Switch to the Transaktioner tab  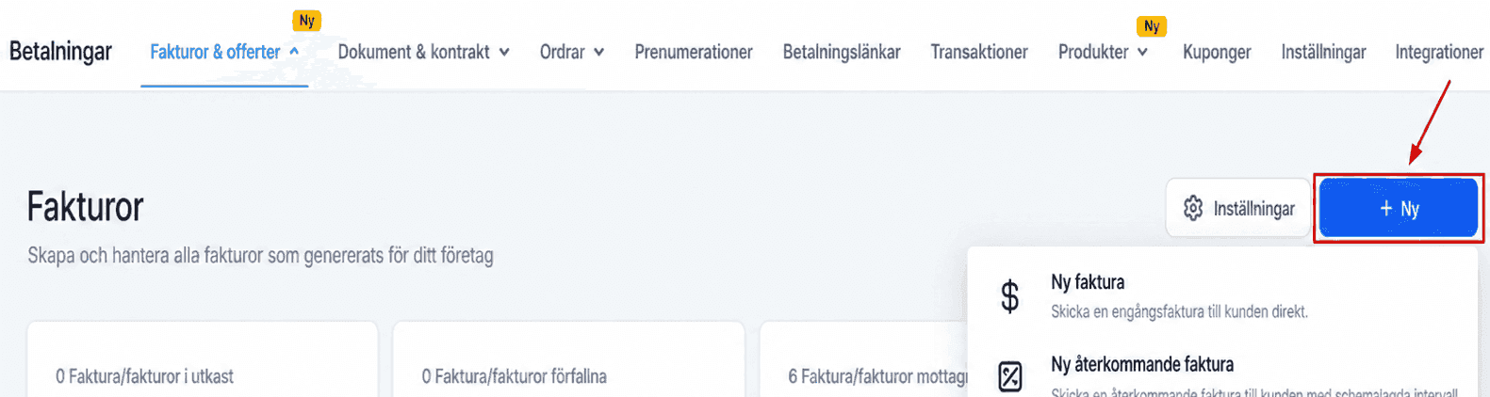click(x=979, y=52)
